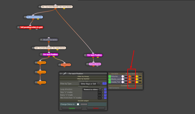Select the Modify Variables block
This screenshot has width=195, height=114.
pyautogui.click(x=50, y=40)
